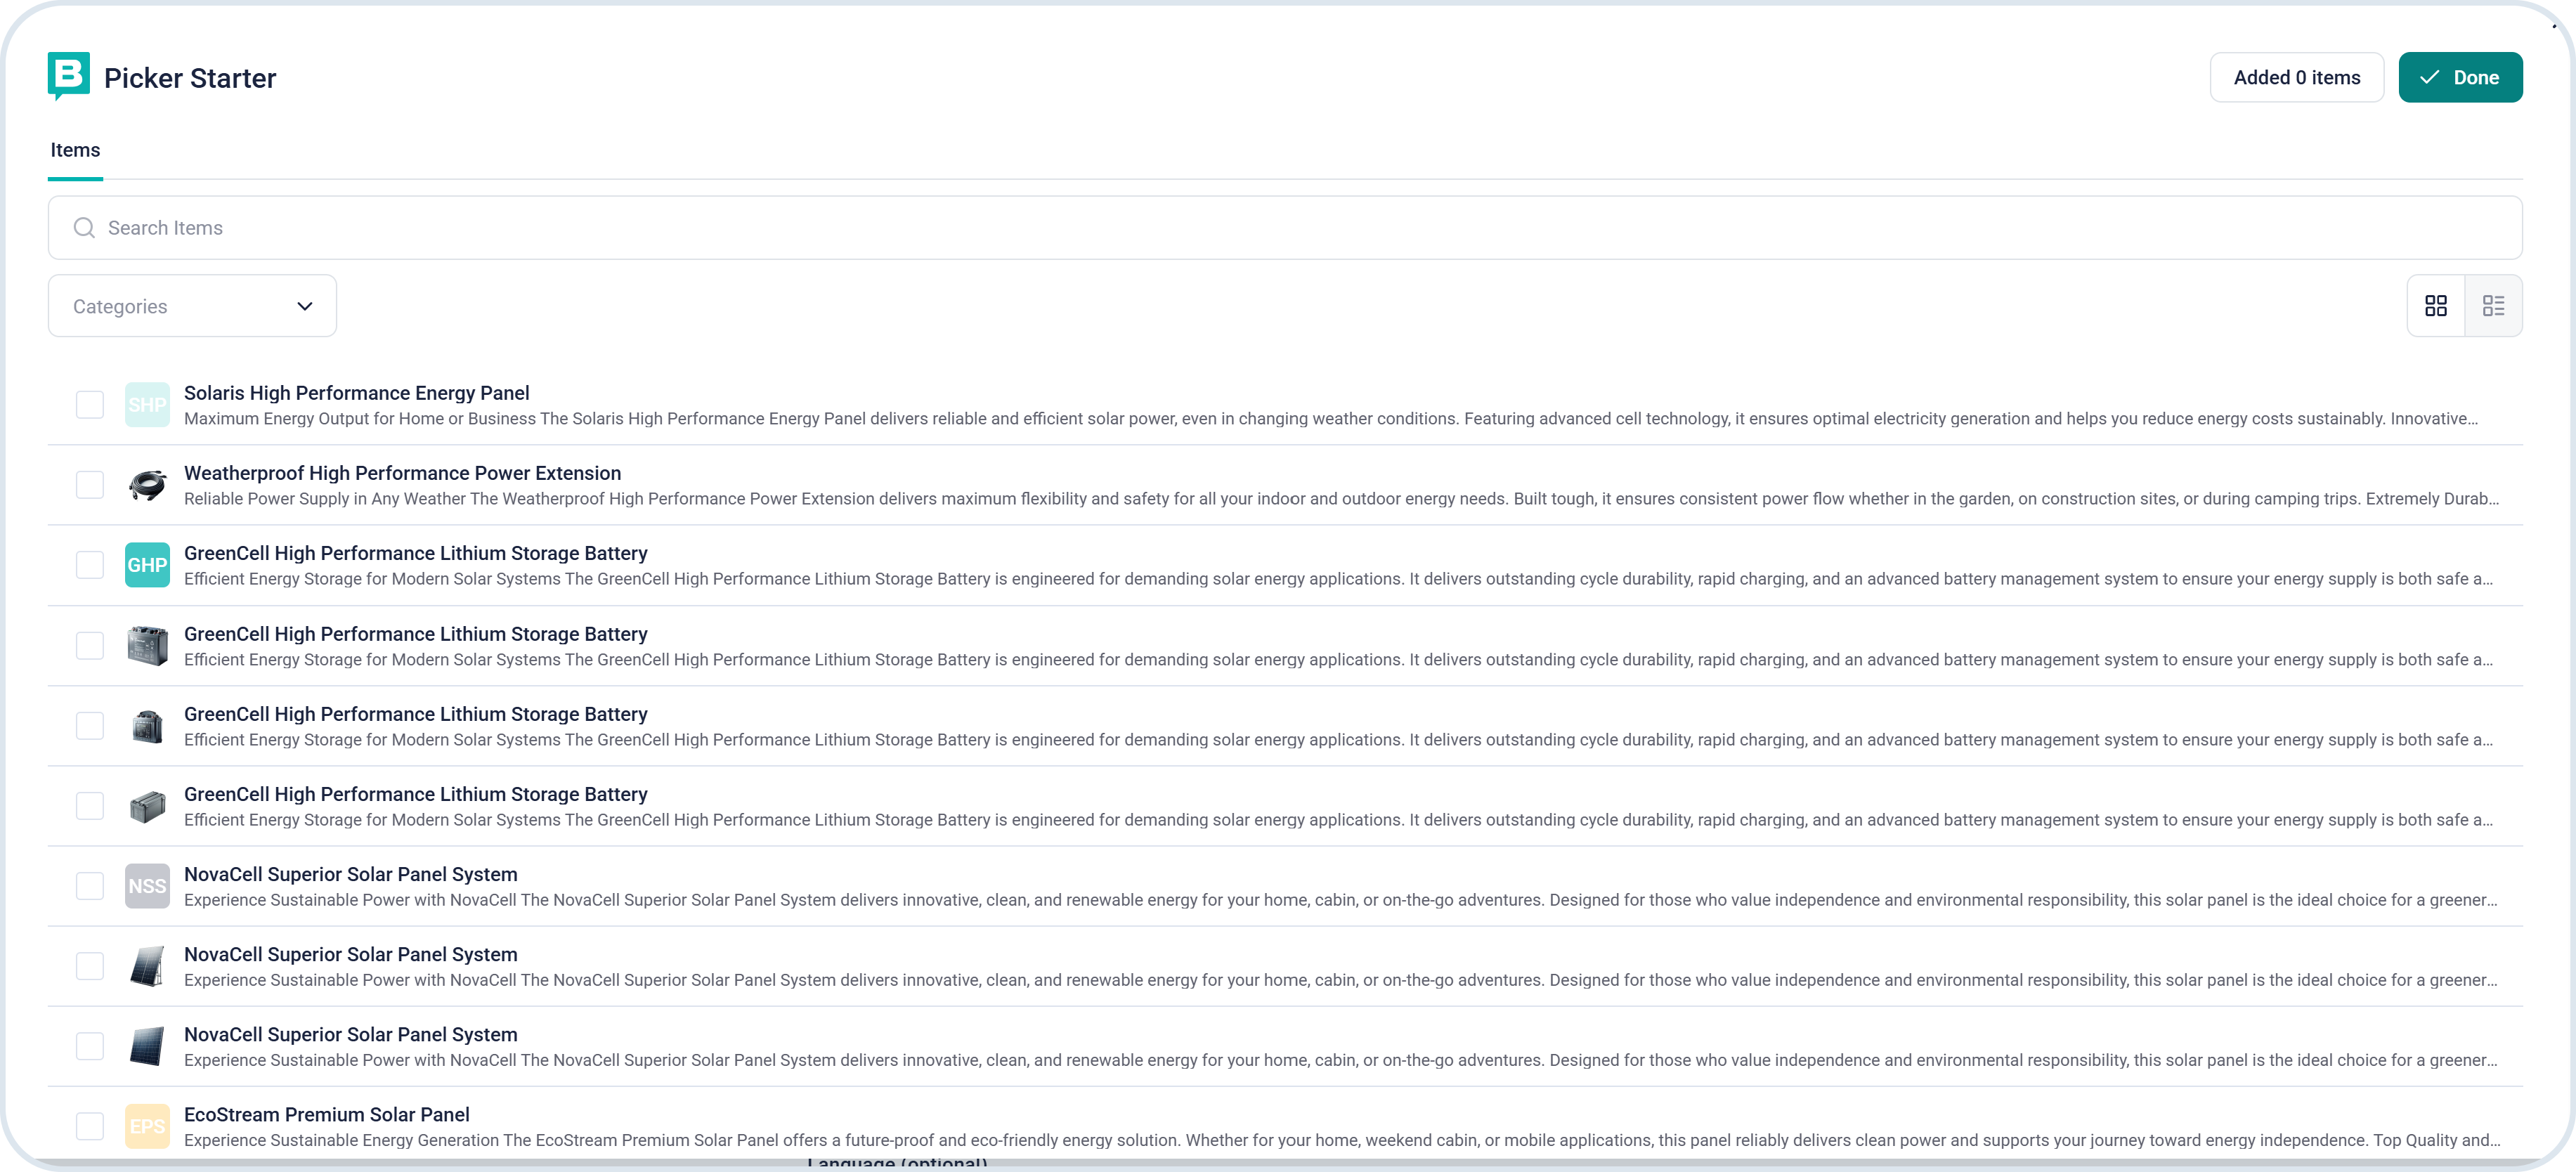2576x1172 pixels.
Task: Select the EcoStream Premium Solar Panel checkbox
Action: tap(90, 1126)
